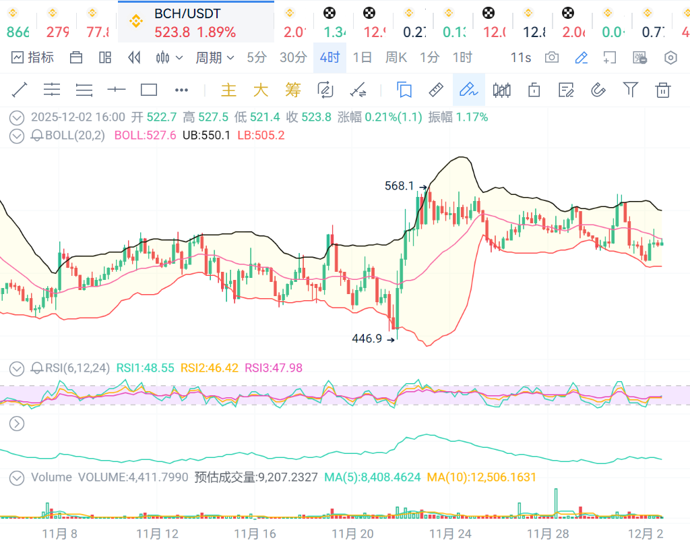Screen dimensions: 690x545
Task: Click the 指标 indicators button
Action: coord(32,58)
